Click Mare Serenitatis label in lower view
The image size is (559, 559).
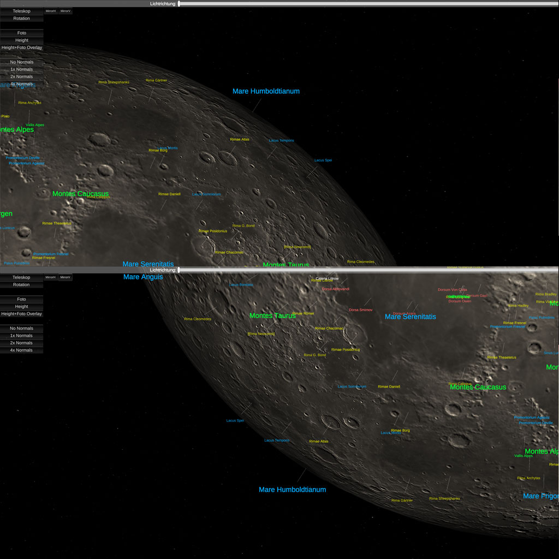click(x=411, y=317)
